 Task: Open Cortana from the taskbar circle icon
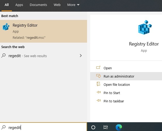click(93, 127)
